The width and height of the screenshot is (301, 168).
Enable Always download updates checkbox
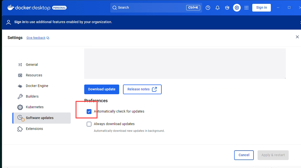(x=89, y=124)
